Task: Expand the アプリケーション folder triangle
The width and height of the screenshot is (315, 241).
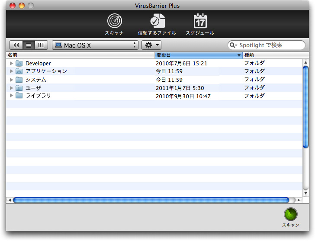Action: (11, 71)
